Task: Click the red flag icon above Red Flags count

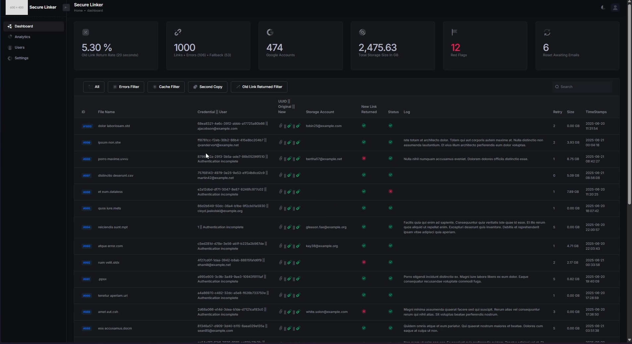Action: point(454,32)
